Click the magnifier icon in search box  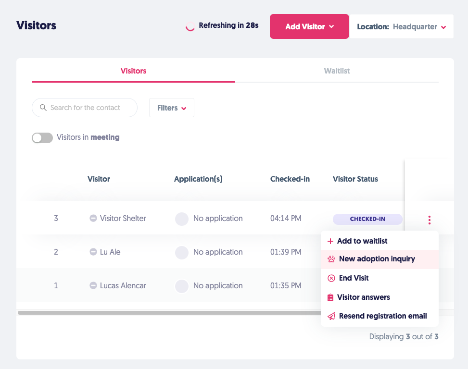pyautogui.click(x=43, y=108)
